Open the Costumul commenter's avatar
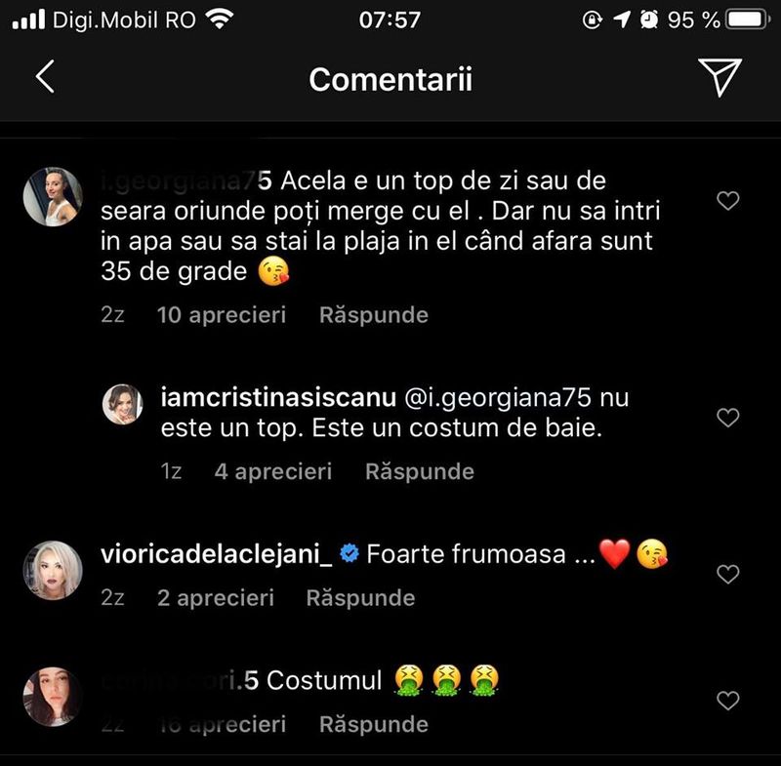Screen dimensions: 781x766 click(x=53, y=697)
